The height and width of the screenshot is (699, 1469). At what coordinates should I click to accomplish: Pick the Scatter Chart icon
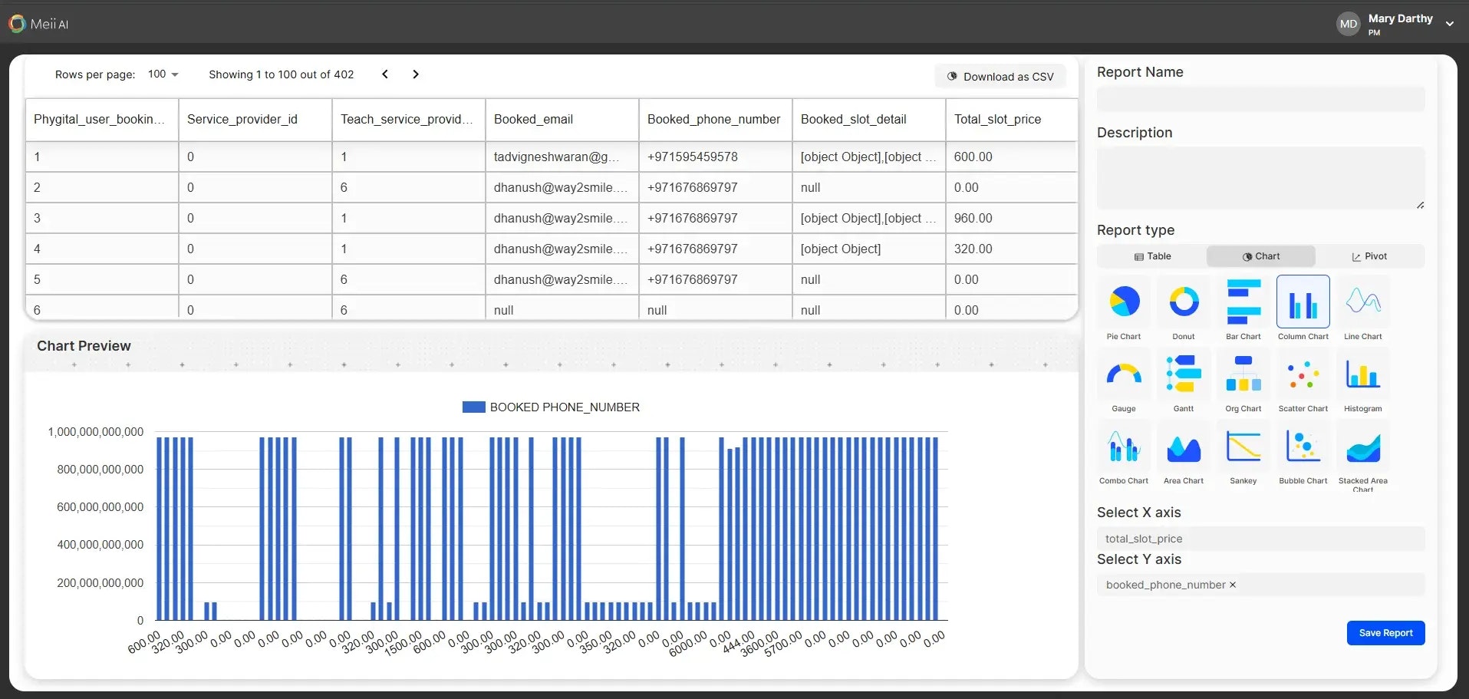pyautogui.click(x=1303, y=374)
